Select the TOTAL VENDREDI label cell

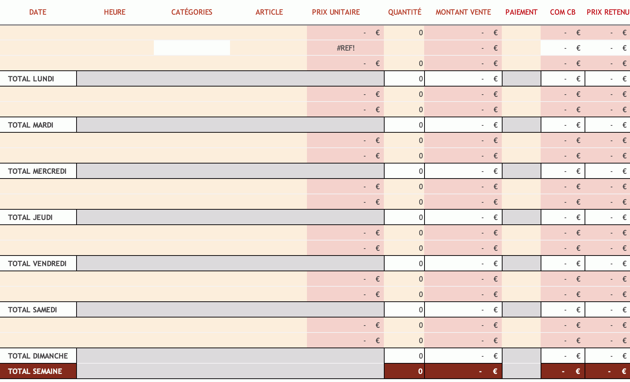tap(38, 264)
